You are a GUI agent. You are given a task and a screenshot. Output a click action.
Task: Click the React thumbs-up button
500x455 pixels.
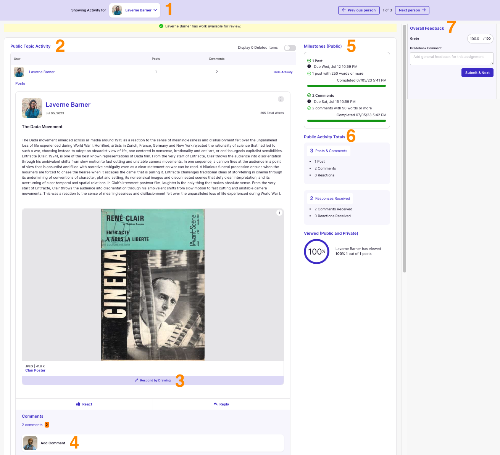pyautogui.click(x=84, y=404)
